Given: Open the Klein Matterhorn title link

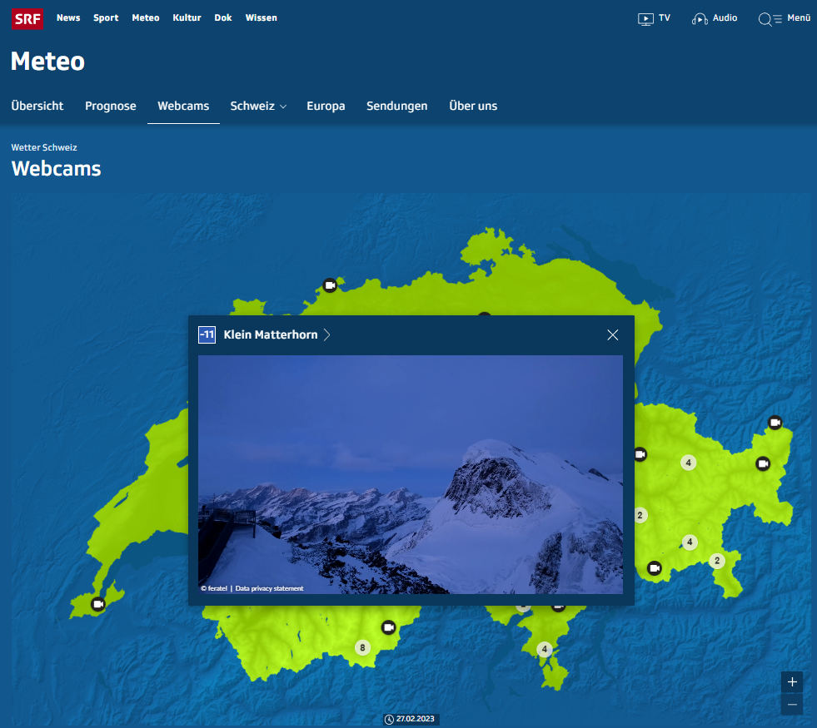Looking at the screenshot, I should [271, 334].
